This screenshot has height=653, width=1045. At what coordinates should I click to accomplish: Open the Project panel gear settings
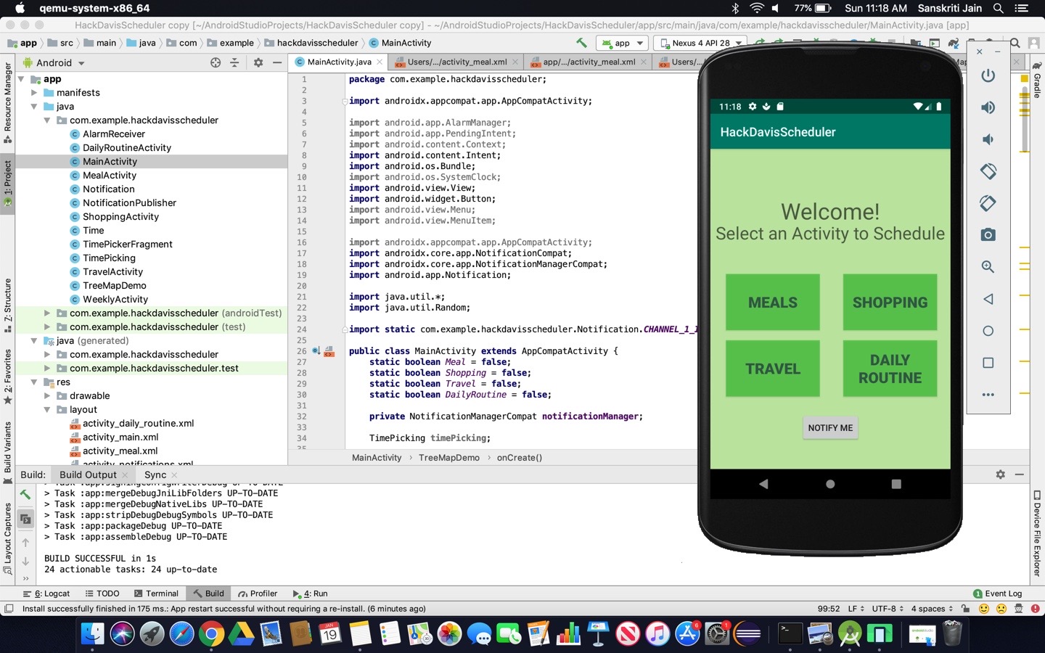258,63
